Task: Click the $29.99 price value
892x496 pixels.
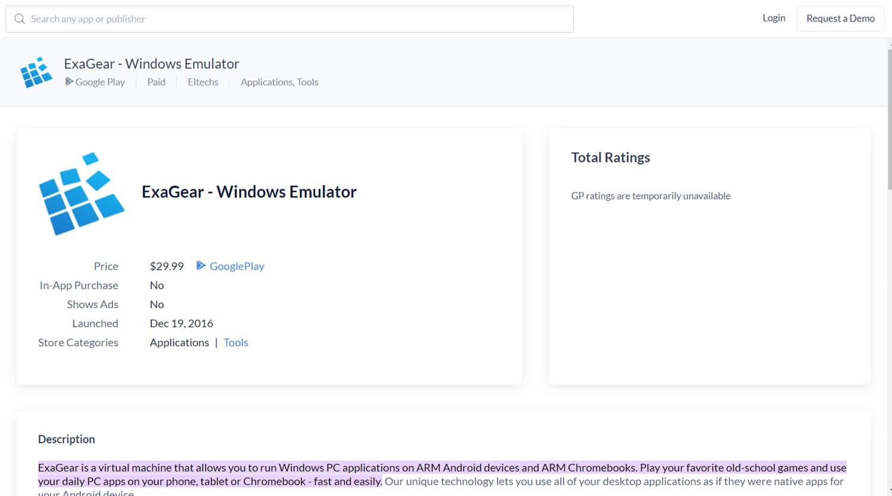Action: click(x=167, y=266)
